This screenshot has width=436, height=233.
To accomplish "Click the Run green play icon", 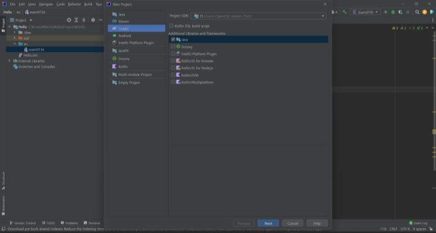I will [x=386, y=12].
